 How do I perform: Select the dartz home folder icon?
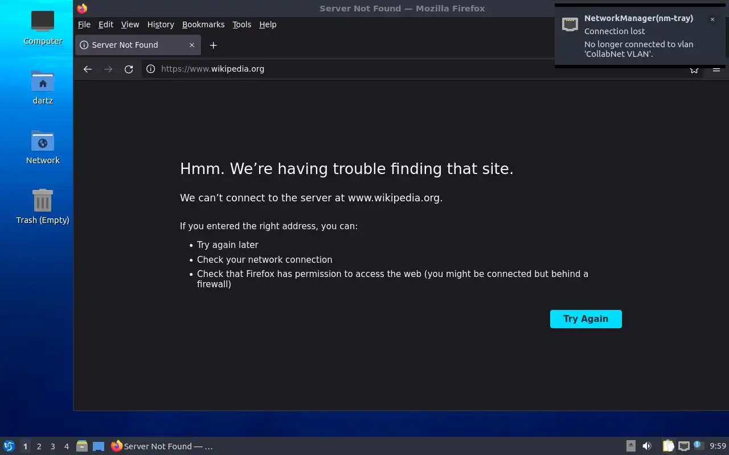click(43, 88)
